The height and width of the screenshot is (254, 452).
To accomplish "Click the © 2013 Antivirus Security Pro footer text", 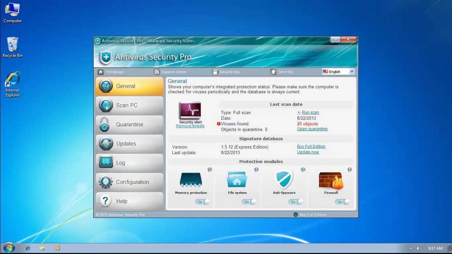I will 120,214.
